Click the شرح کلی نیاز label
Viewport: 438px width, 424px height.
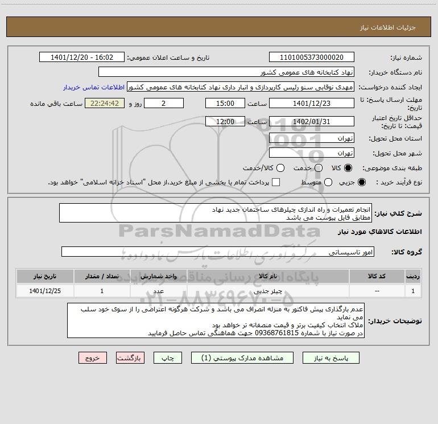click(x=398, y=213)
